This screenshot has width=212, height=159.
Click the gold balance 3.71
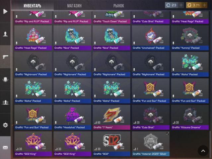(194, 5)
